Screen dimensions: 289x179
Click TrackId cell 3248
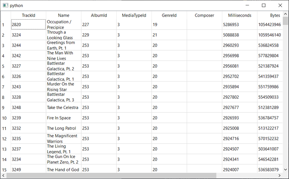pyautogui.click(x=28, y=108)
